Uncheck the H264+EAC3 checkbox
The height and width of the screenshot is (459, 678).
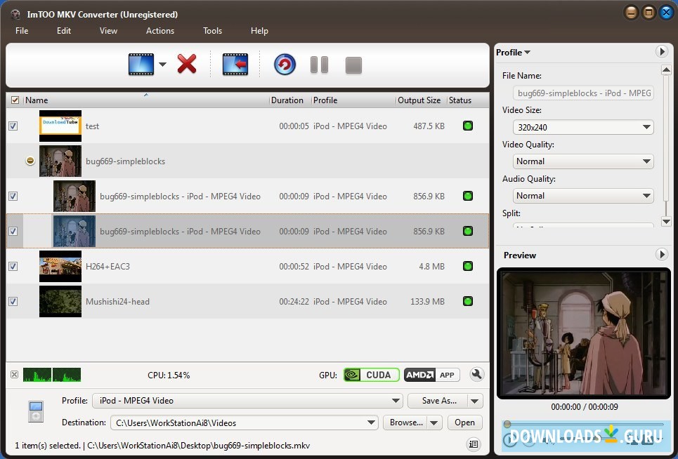click(x=13, y=267)
